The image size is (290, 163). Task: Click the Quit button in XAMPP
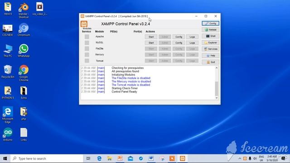[x=210, y=62]
